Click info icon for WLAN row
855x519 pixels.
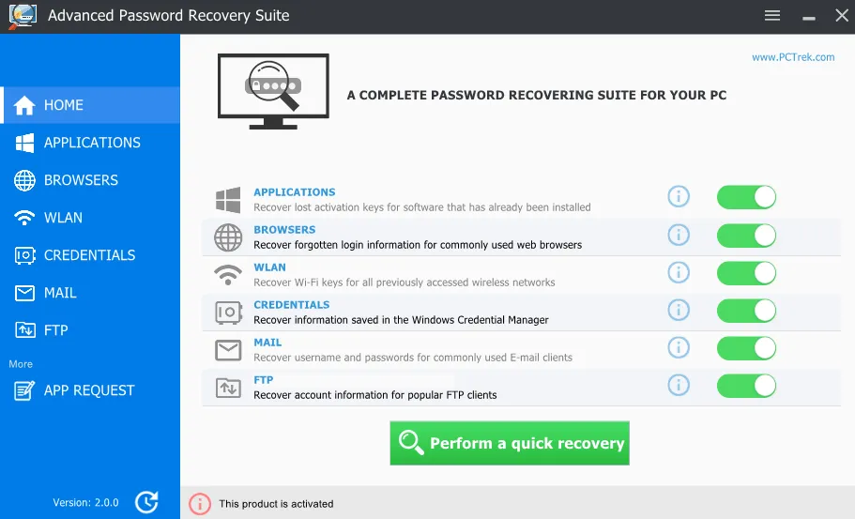point(678,272)
